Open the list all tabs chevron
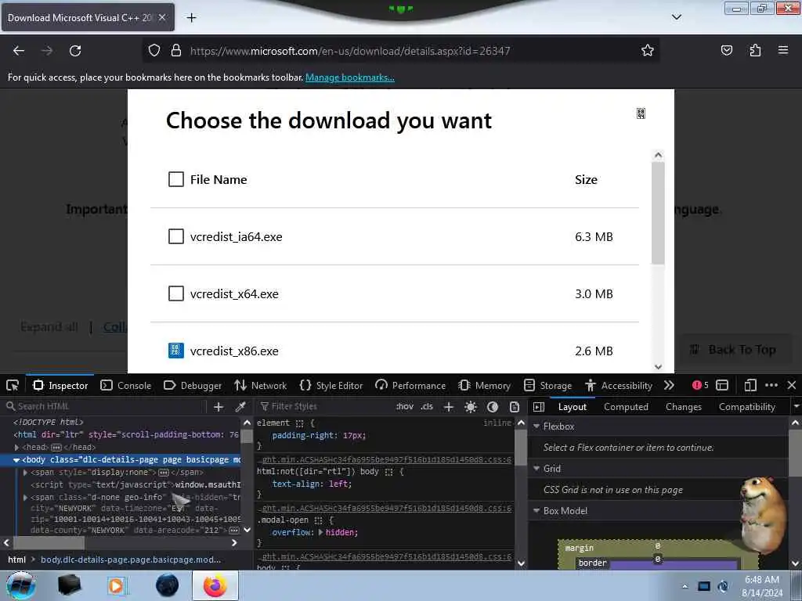Viewport: 802px width, 601px height. coord(676,17)
